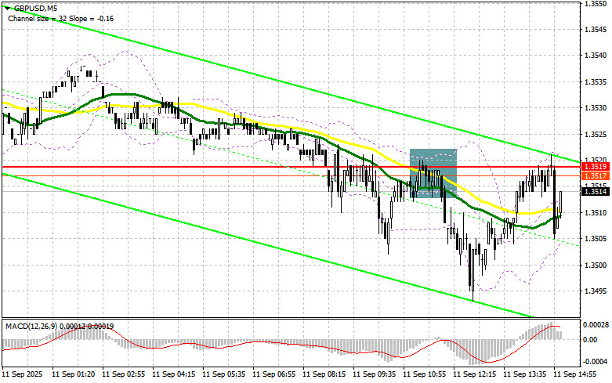The height and width of the screenshot is (383, 612).
Task: Click the -0.0004 MACD scale value
Action: pos(596,361)
